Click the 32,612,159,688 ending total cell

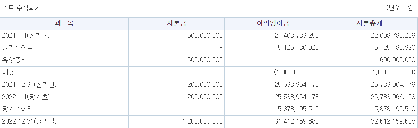tap(389, 121)
